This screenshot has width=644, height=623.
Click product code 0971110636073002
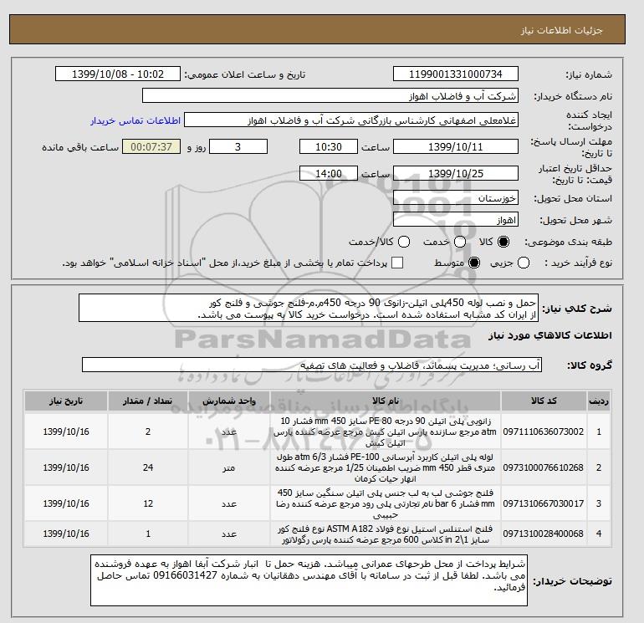coord(544,432)
